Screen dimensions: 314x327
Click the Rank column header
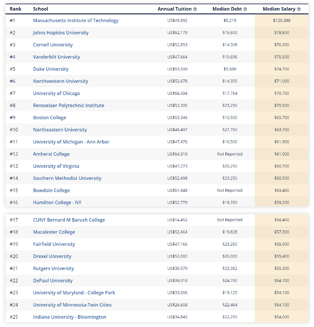(x=16, y=9)
